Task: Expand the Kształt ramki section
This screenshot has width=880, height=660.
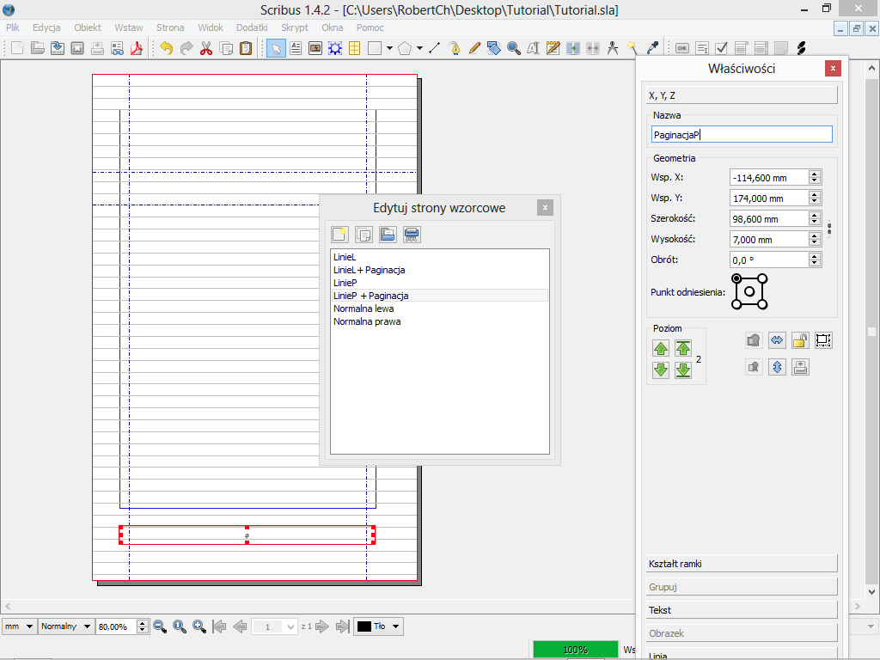Action: tap(741, 564)
